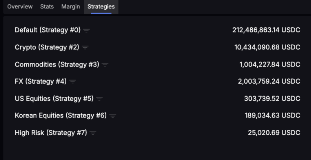This screenshot has width=311, height=160.
Task: Click filter icon beside Commodities Strategy #3
Action: [105, 64]
